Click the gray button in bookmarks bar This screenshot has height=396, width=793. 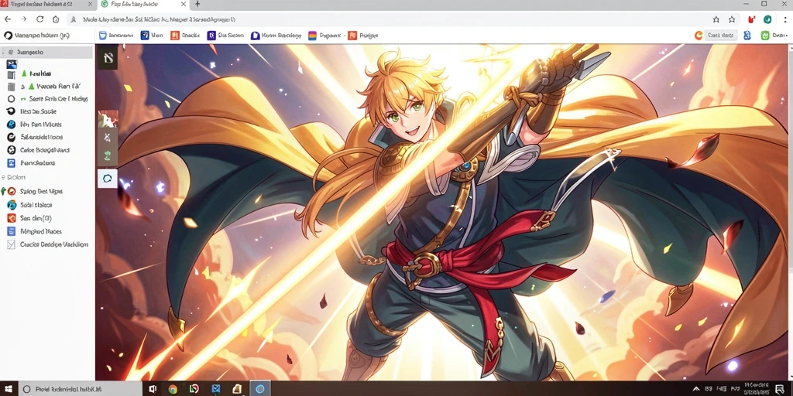(720, 36)
